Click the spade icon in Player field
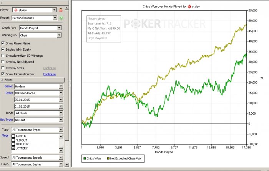The width and height of the screenshot is (269, 171). click(x=16, y=10)
